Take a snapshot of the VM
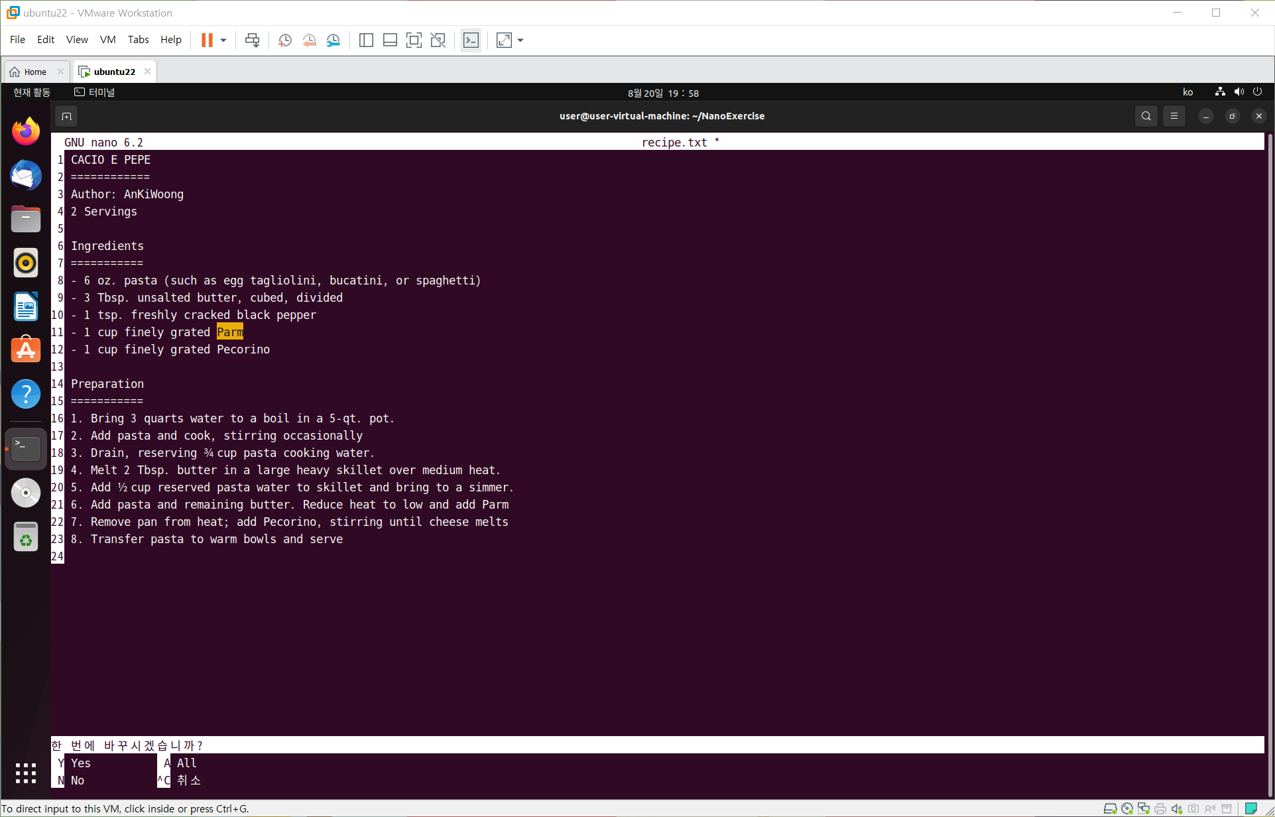 285,40
